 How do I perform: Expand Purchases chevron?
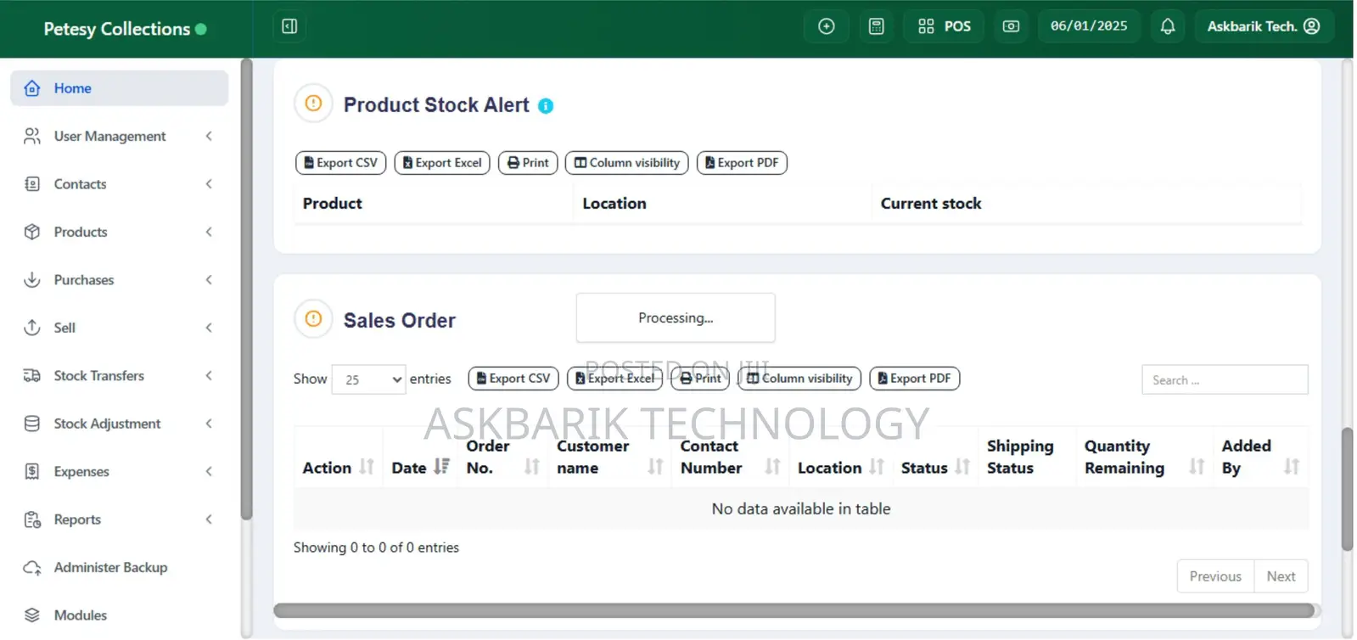[x=209, y=280]
